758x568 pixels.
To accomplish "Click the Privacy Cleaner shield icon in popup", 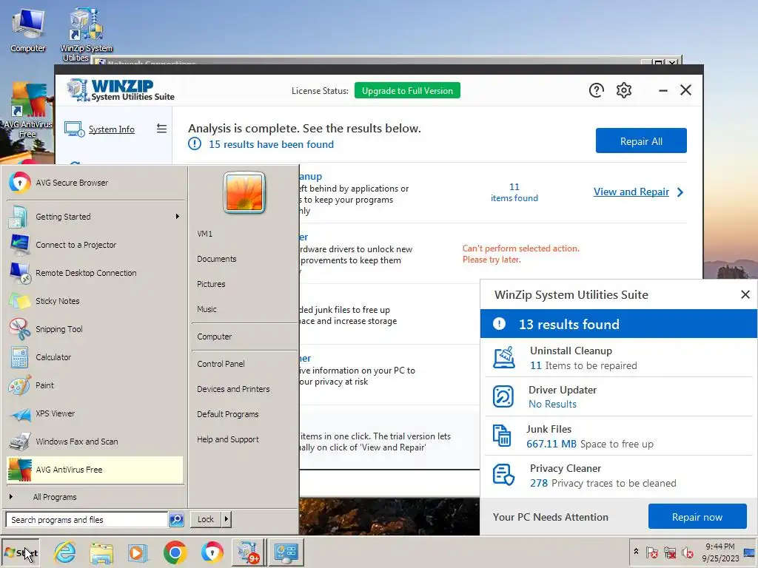I will click(503, 474).
